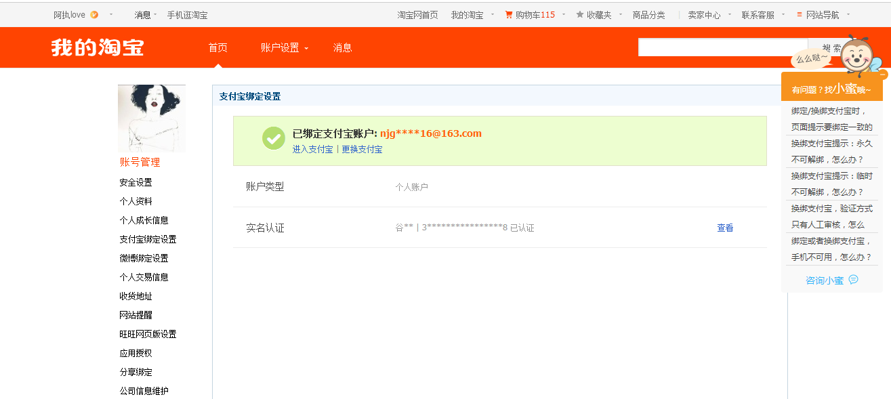The height and width of the screenshot is (399, 891).
Task: Click the 账号管理 sidebar heading
Action: tap(140, 162)
